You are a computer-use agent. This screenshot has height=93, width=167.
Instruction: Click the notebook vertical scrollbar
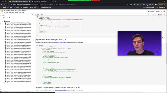click(166, 54)
